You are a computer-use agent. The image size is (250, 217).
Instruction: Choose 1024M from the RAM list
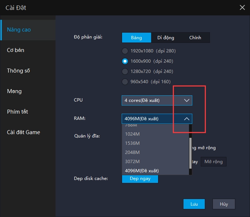click(132, 134)
